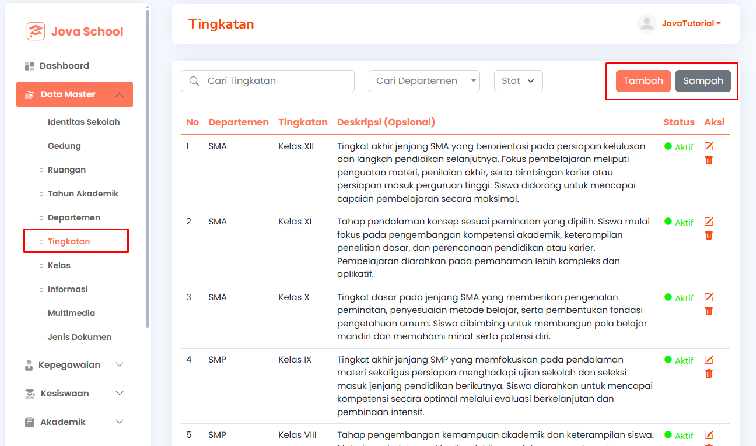Click the Cari Tingkatan search field
756x446 pixels.
tap(268, 81)
